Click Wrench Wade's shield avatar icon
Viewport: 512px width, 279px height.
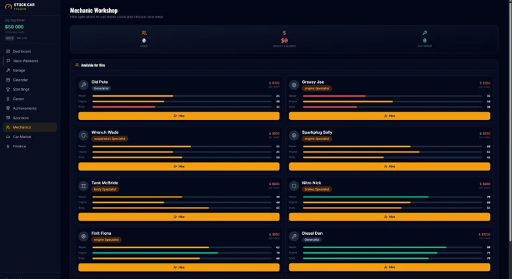83,135
